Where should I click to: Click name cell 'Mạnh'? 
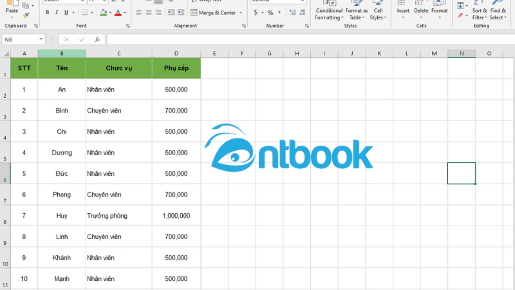(62, 279)
